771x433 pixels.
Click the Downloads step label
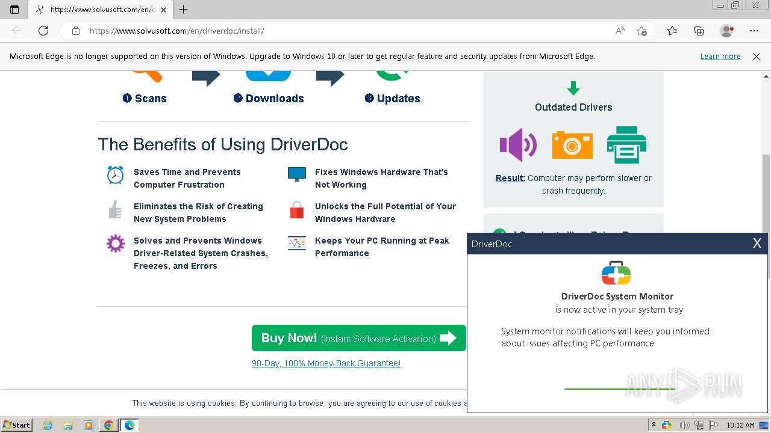tap(269, 99)
